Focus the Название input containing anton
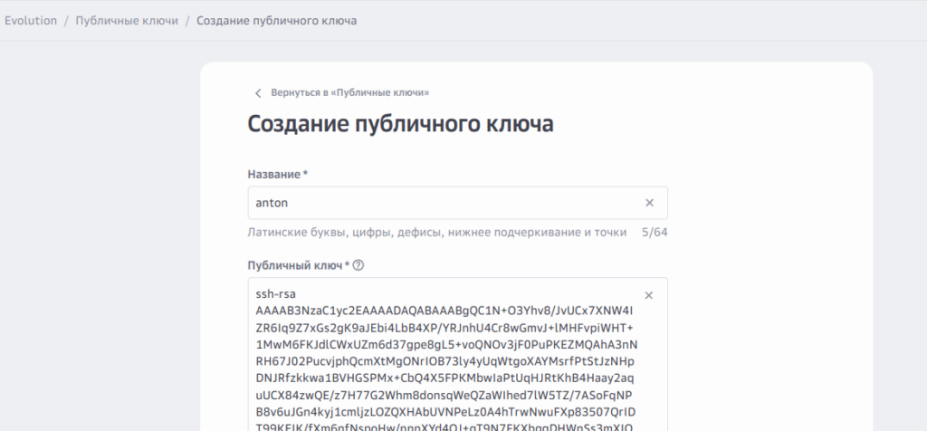The image size is (927, 431). click(444, 204)
